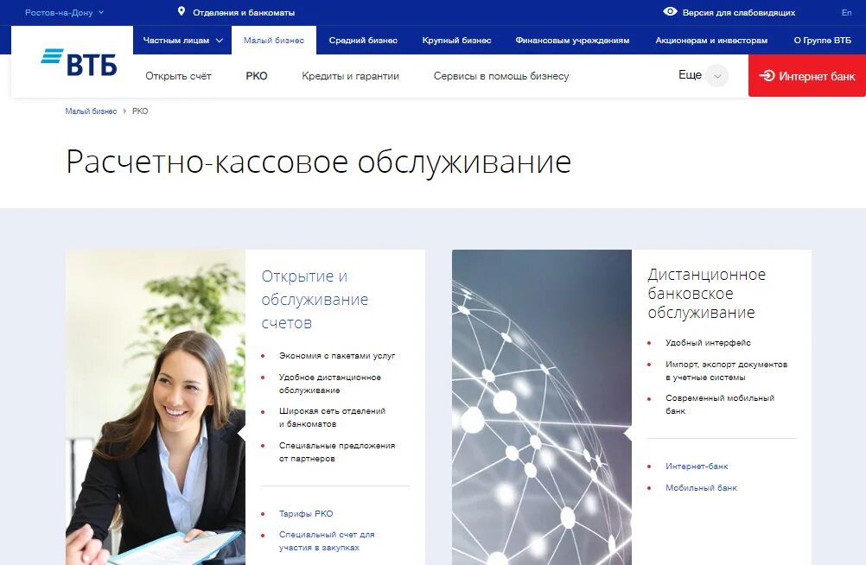This screenshot has height=565, width=866.
Task: Expand the Частным лицам chevron
Action: coord(220,41)
